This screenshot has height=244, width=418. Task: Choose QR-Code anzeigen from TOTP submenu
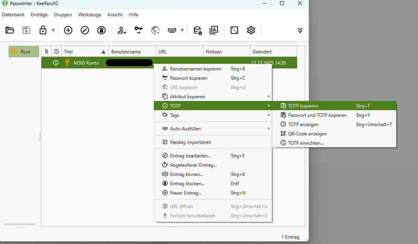307,134
